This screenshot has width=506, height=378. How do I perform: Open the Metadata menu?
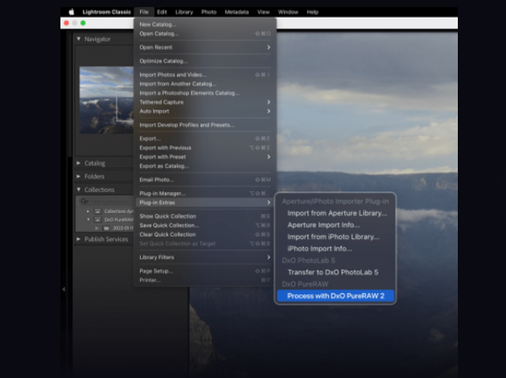236,12
